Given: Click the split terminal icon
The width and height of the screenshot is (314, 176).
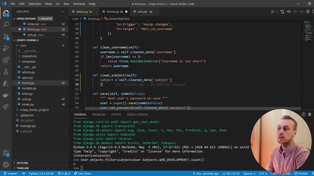Looking at the screenshot, I should [303, 114].
